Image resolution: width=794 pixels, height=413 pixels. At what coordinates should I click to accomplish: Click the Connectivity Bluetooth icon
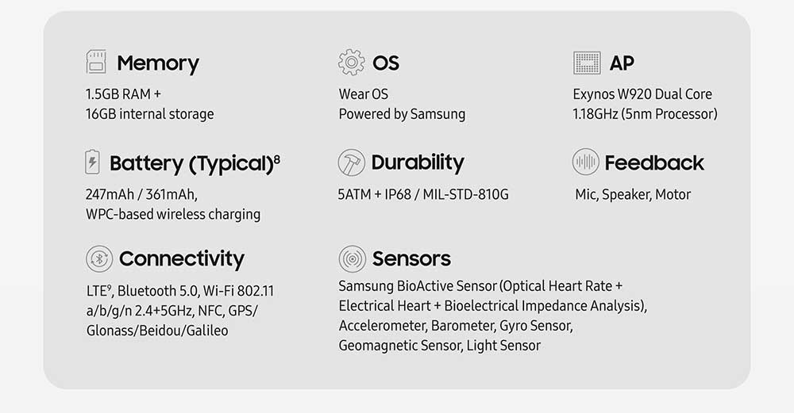(99, 258)
